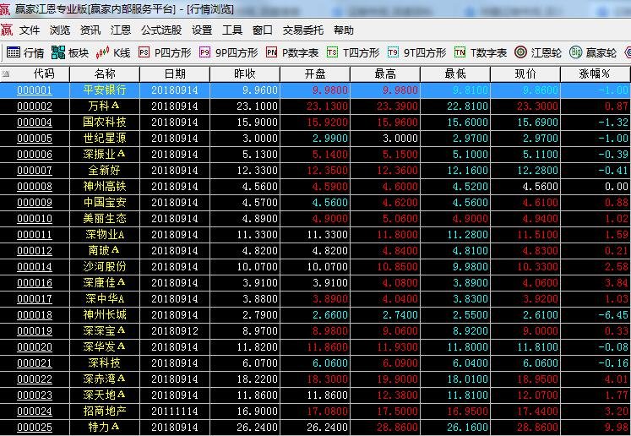Select the 美丽生态 name cell
631x436 pixels.
[x=105, y=219]
